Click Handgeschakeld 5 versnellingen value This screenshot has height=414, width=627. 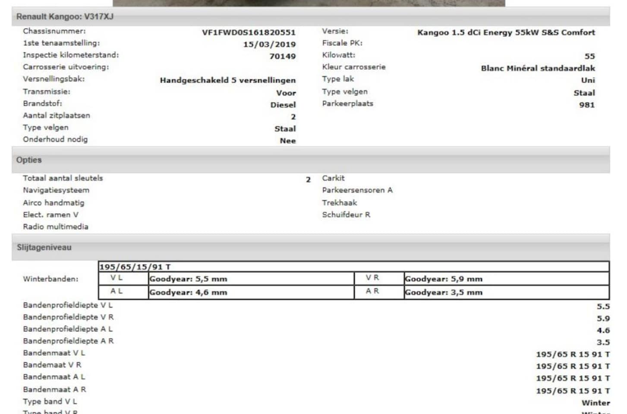coord(227,80)
